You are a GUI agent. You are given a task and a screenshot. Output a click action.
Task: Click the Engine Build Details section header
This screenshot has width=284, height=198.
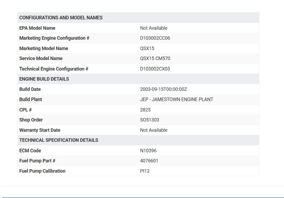tap(44, 79)
